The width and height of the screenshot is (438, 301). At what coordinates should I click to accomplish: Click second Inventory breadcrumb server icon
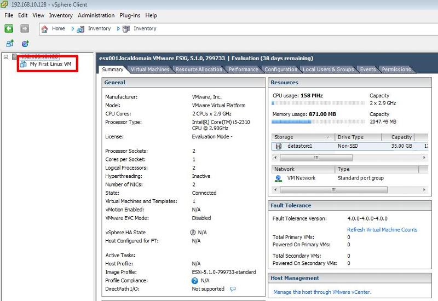pos(126,29)
